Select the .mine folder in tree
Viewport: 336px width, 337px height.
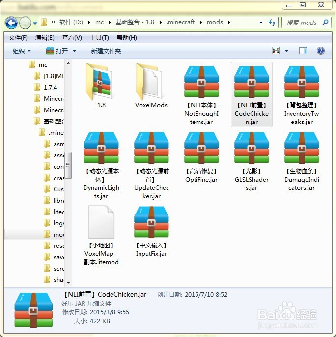pos(51,133)
